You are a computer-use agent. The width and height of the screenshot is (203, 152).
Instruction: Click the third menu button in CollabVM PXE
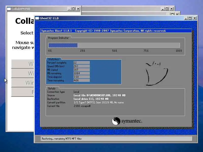pos(23,83)
